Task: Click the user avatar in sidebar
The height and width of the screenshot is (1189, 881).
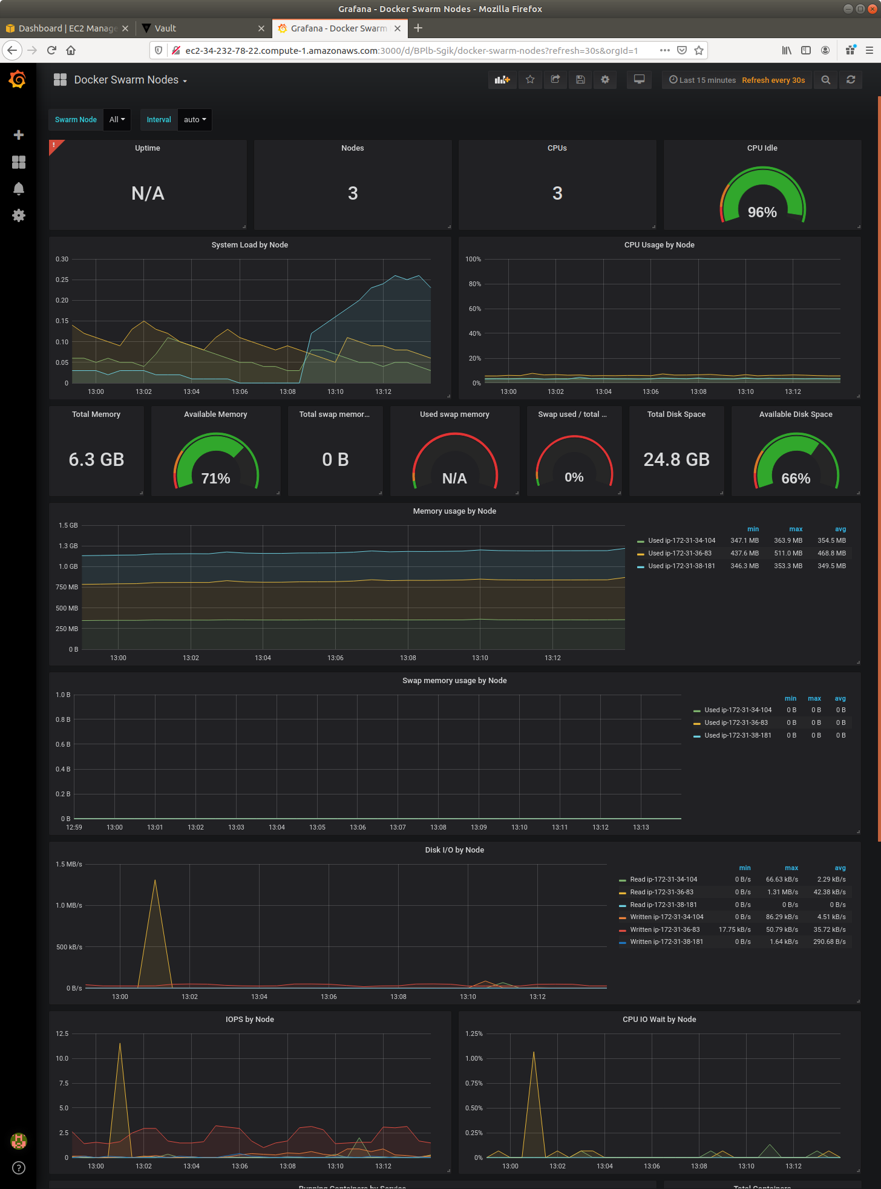Action: [19, 1141]
